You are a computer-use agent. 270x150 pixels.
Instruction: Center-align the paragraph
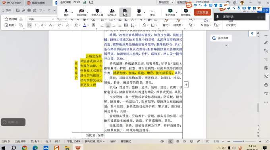pos(108,25)
